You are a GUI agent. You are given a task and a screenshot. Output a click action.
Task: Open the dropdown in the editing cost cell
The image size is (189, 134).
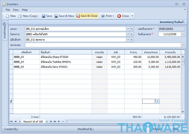[x=157, y=101]
